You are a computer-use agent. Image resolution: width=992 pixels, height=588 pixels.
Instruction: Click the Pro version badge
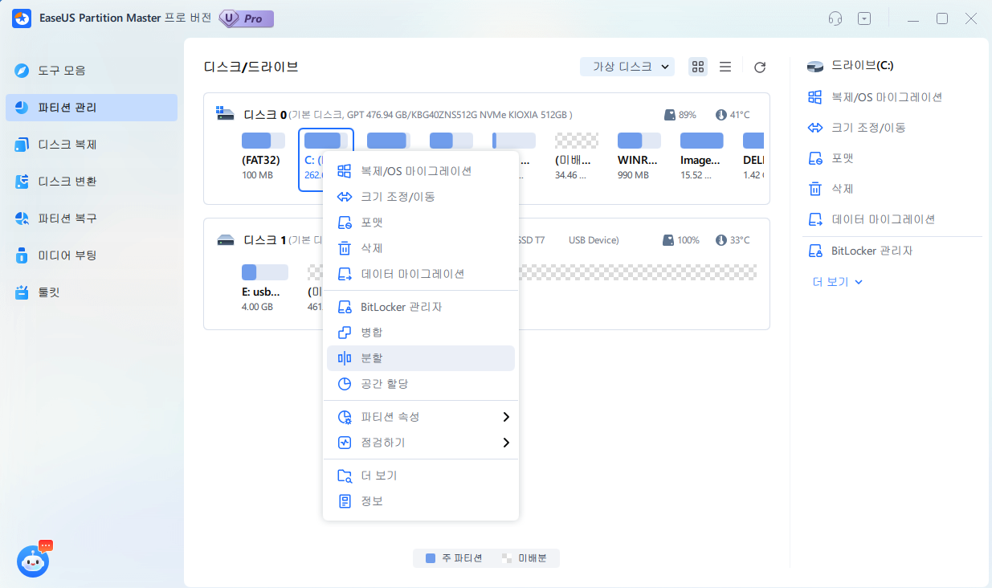point(247,18)
